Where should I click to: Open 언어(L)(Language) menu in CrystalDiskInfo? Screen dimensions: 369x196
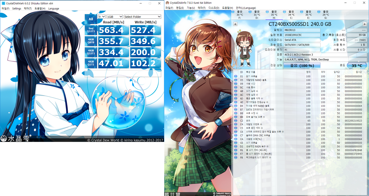click(x=246, y=8)
